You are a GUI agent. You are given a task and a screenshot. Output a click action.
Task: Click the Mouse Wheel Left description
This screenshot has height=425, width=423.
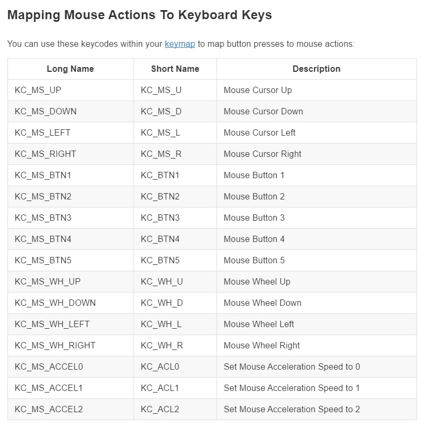pos(259,324)
